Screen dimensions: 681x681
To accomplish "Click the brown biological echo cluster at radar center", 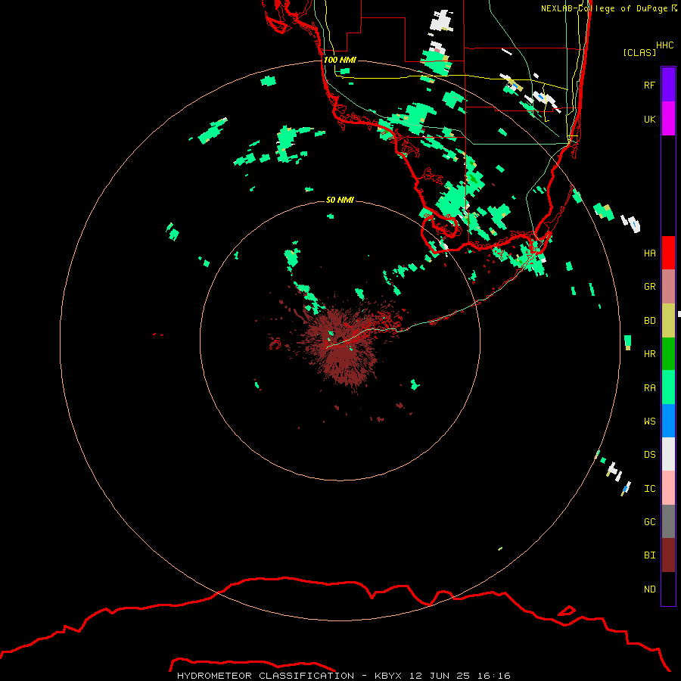I will (x=343, y=345).
